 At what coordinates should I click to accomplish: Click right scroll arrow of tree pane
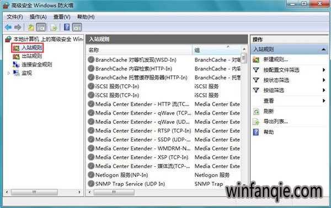pos(79,192)
